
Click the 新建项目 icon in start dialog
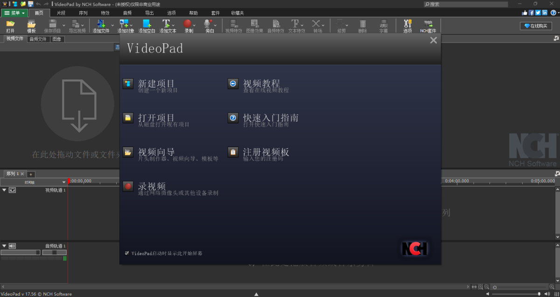coord(128,84)
